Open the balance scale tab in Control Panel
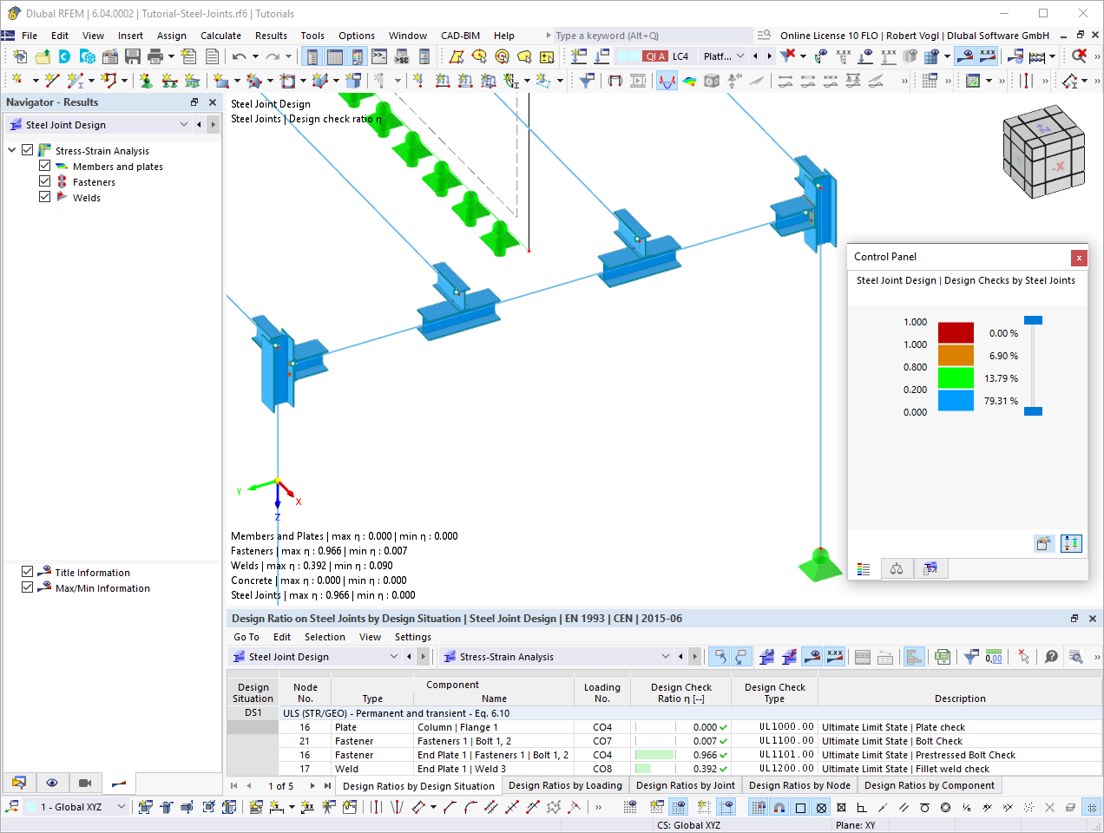 click(897, 568)
